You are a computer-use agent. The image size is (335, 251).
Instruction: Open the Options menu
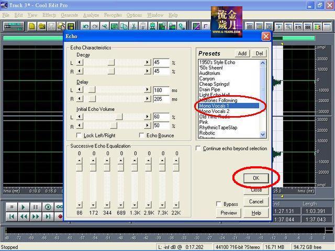(134, 15)
